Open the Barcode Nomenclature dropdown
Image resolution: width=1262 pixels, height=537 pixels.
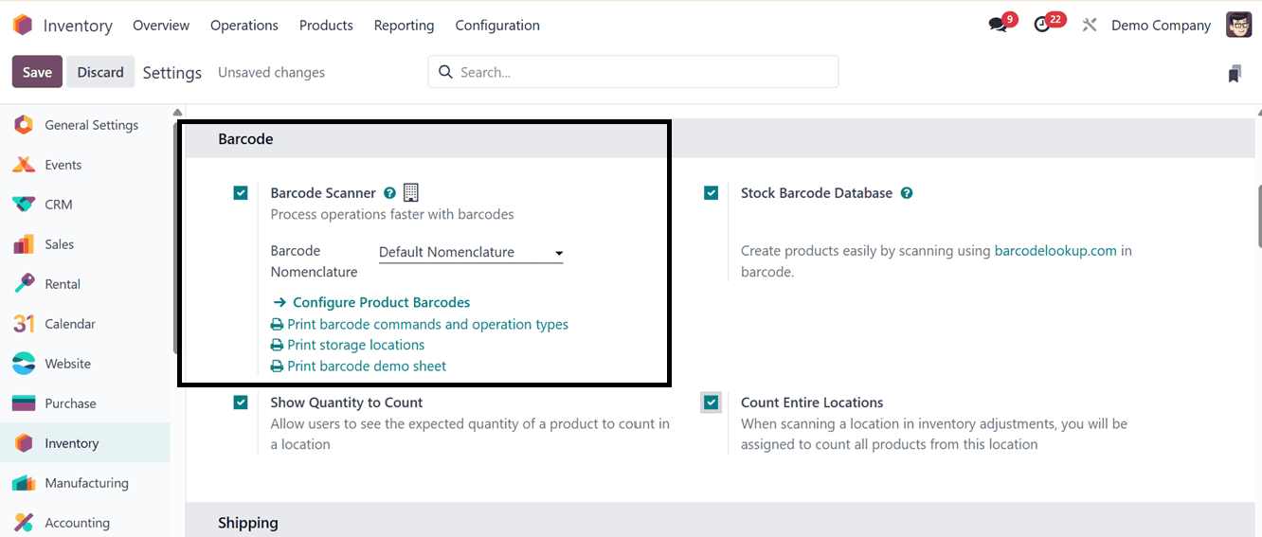coord(471,253)
